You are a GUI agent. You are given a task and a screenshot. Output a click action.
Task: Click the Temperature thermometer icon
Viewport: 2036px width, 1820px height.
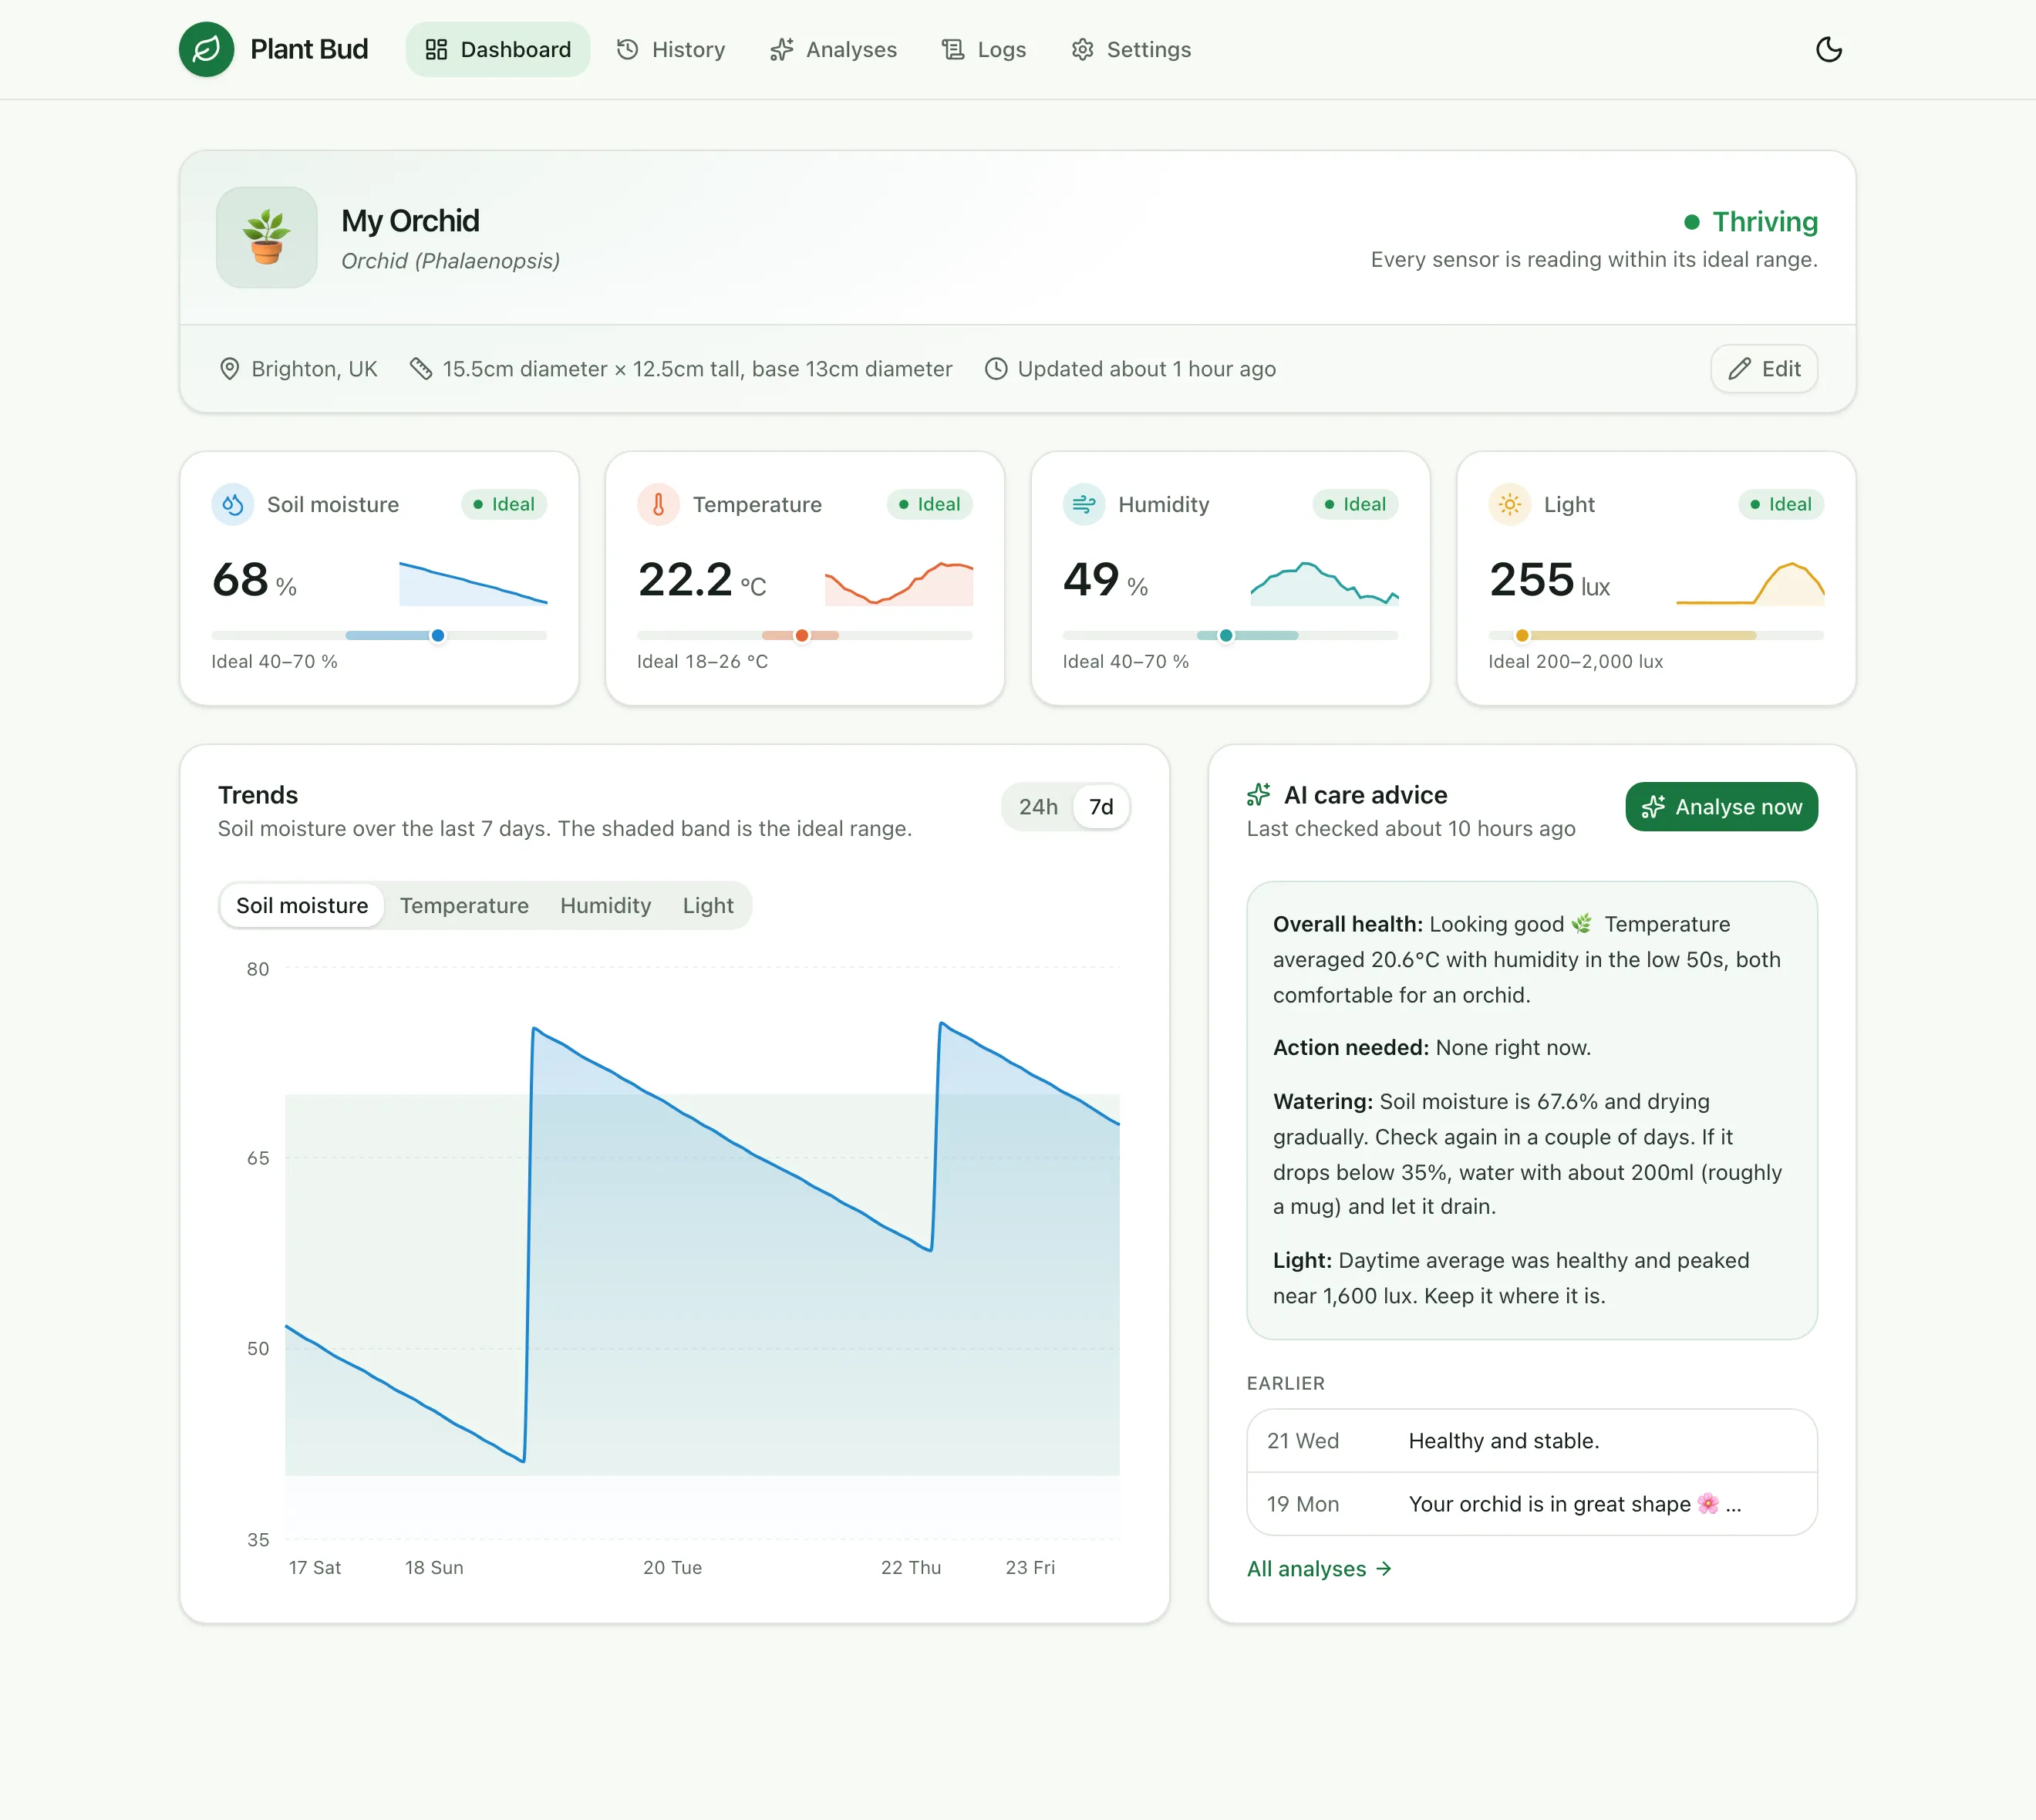[x=658, y=504]
